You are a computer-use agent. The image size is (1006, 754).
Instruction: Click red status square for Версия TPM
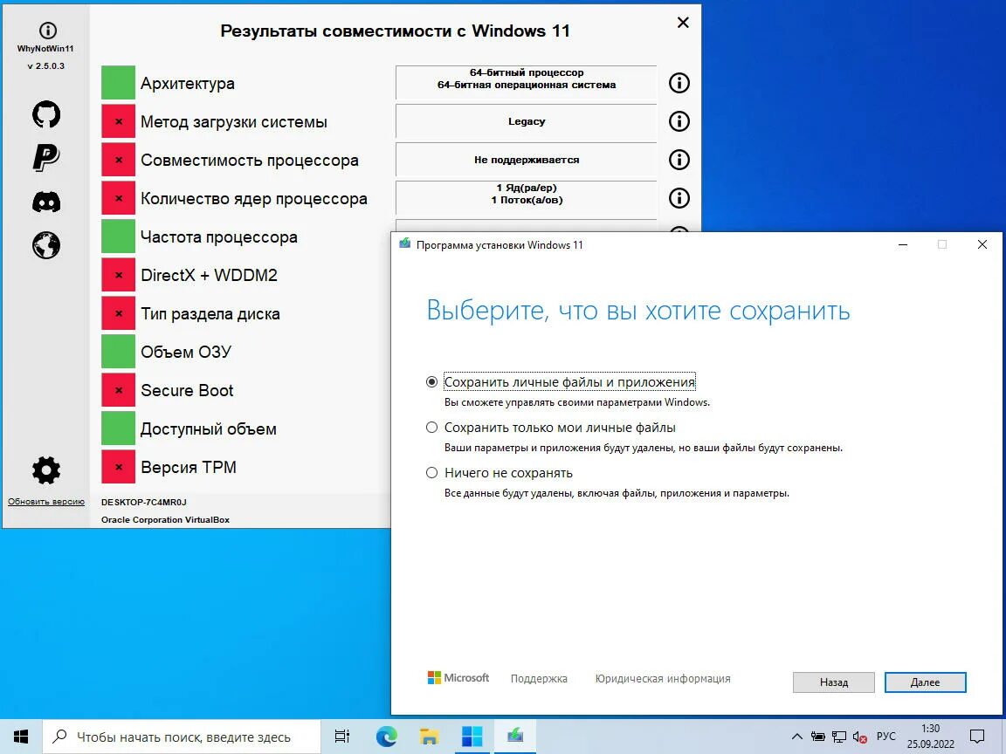[x=118, y=467]
